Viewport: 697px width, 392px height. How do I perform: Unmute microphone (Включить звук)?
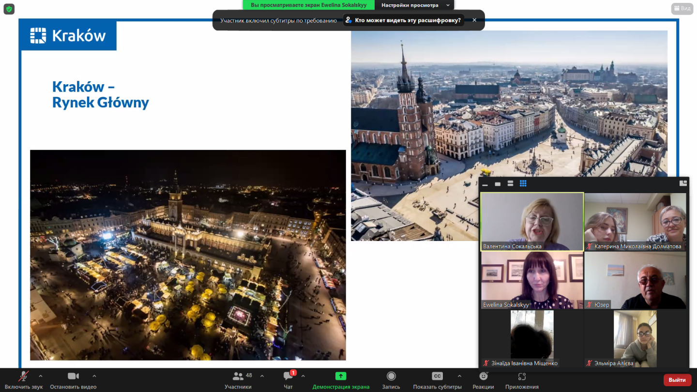click(x=23, y=377)
